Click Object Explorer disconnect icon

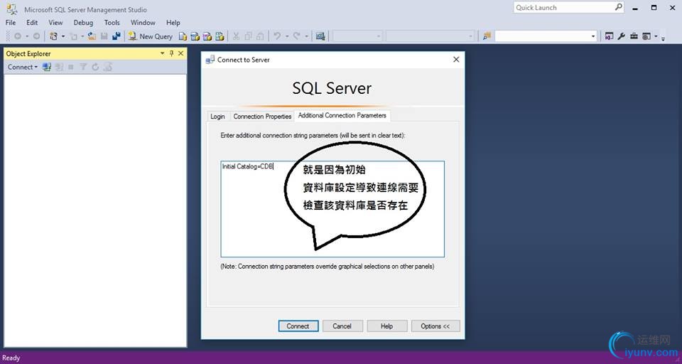tap(59, 67)
